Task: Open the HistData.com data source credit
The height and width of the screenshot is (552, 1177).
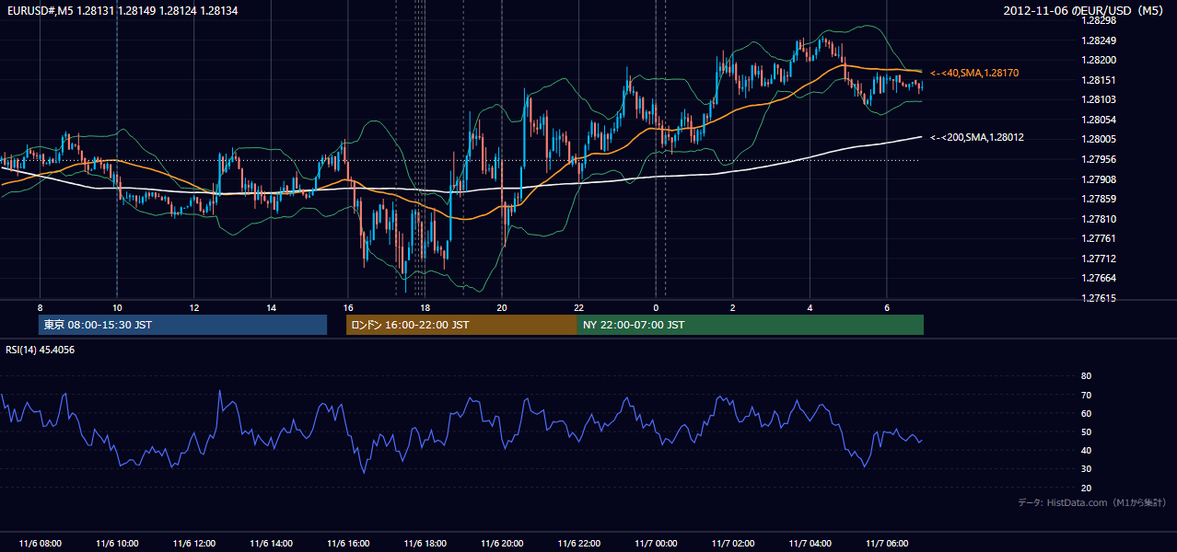Action: 1091,502
